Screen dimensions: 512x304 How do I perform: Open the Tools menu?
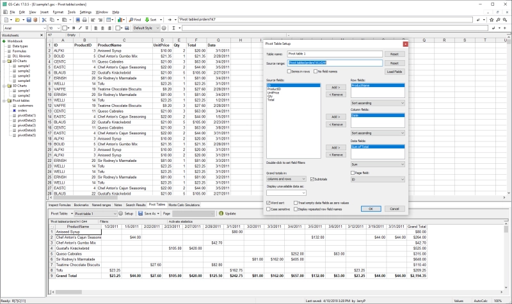pyautogui.click(x=72, y=12)
